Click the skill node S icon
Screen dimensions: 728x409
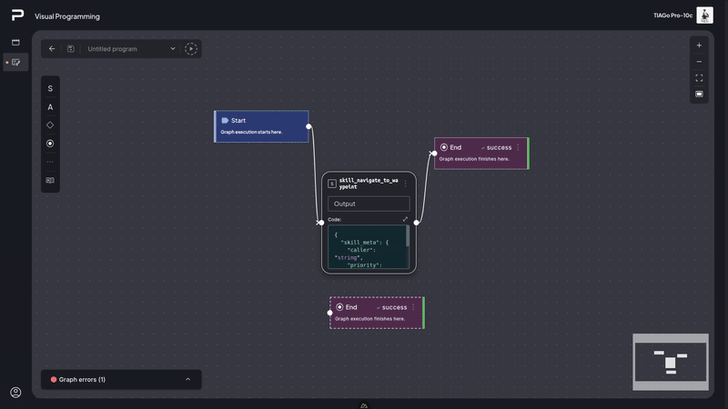click(332, 184)
